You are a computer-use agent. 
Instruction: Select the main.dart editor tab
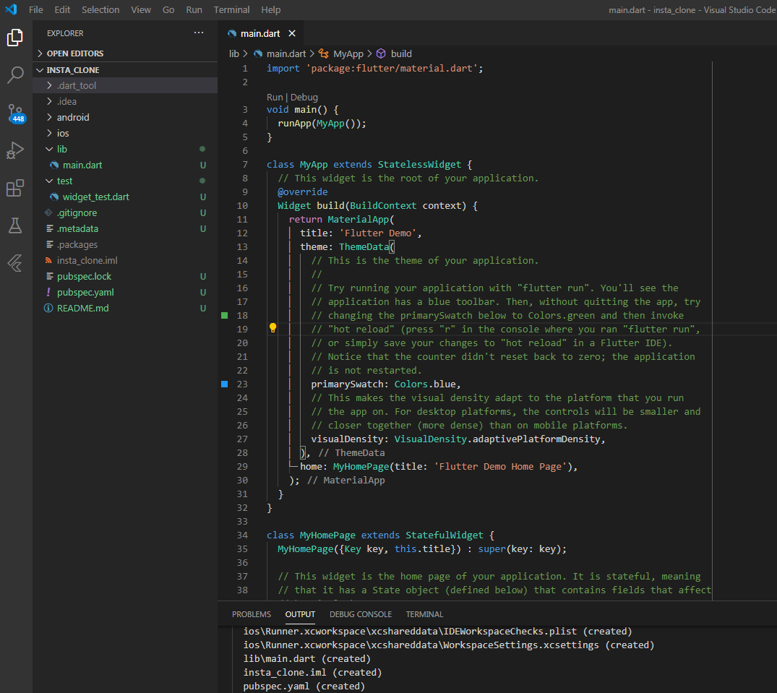pos(262,33)
